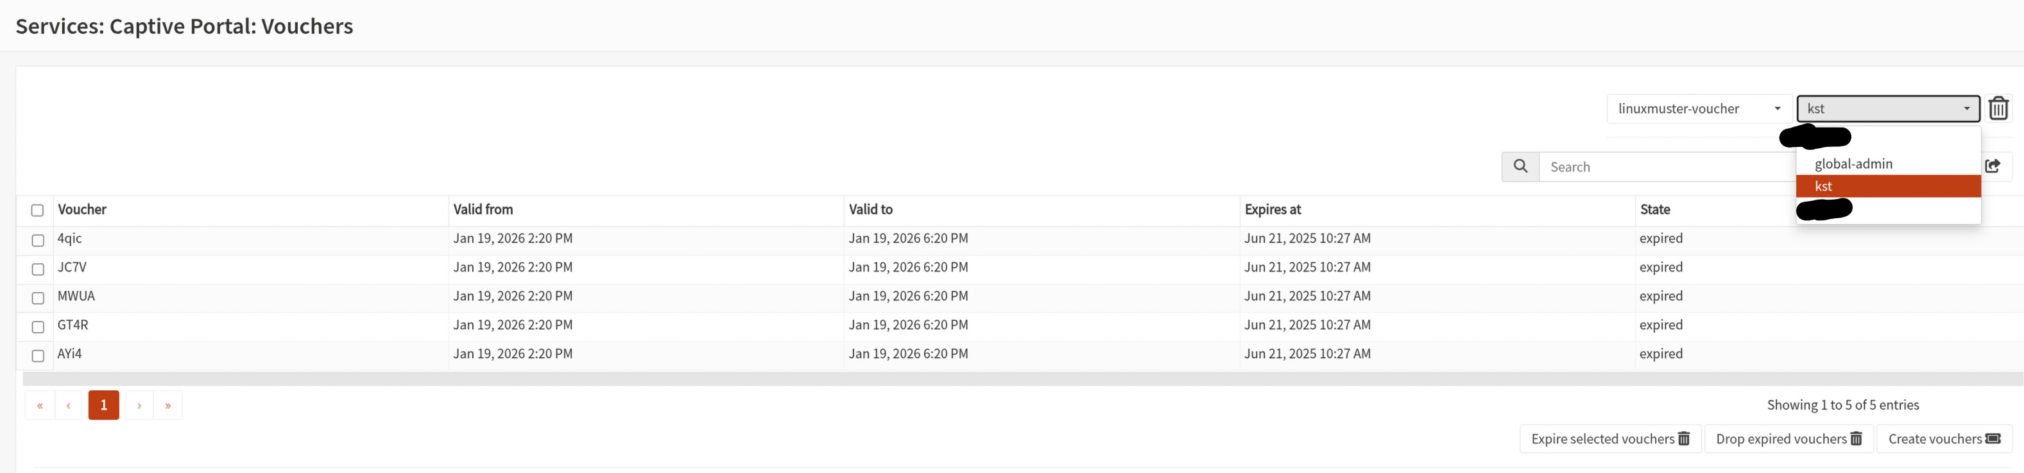Go to the previous page of vouchers
Image resolution: width=2024 pixels, height=473 pixels.
pos(69,406)
